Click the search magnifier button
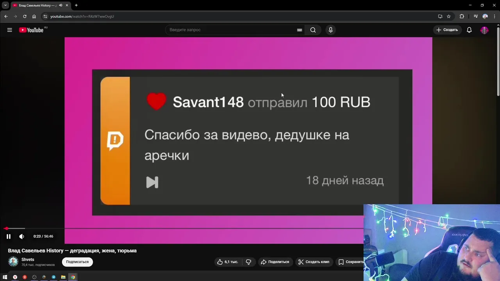This screenshot has height=281, width=500. coord(313,30)
